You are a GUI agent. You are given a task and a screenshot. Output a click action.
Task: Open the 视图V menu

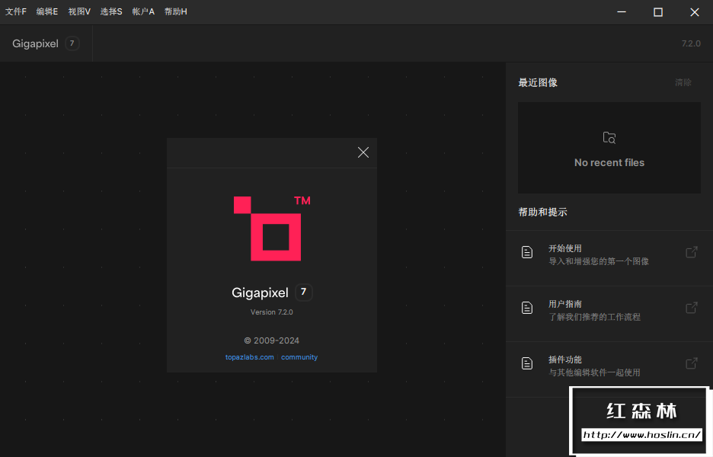point(79,11)
